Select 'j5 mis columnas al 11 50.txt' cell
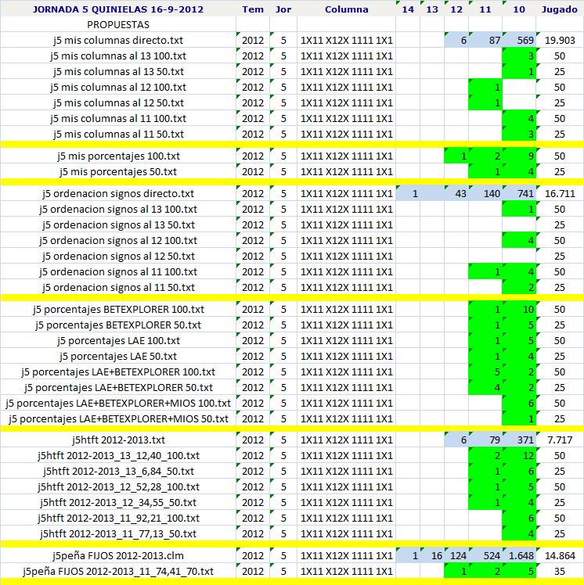Image resolution: width=584 pixels, height=585 pixels. point(118,135)
